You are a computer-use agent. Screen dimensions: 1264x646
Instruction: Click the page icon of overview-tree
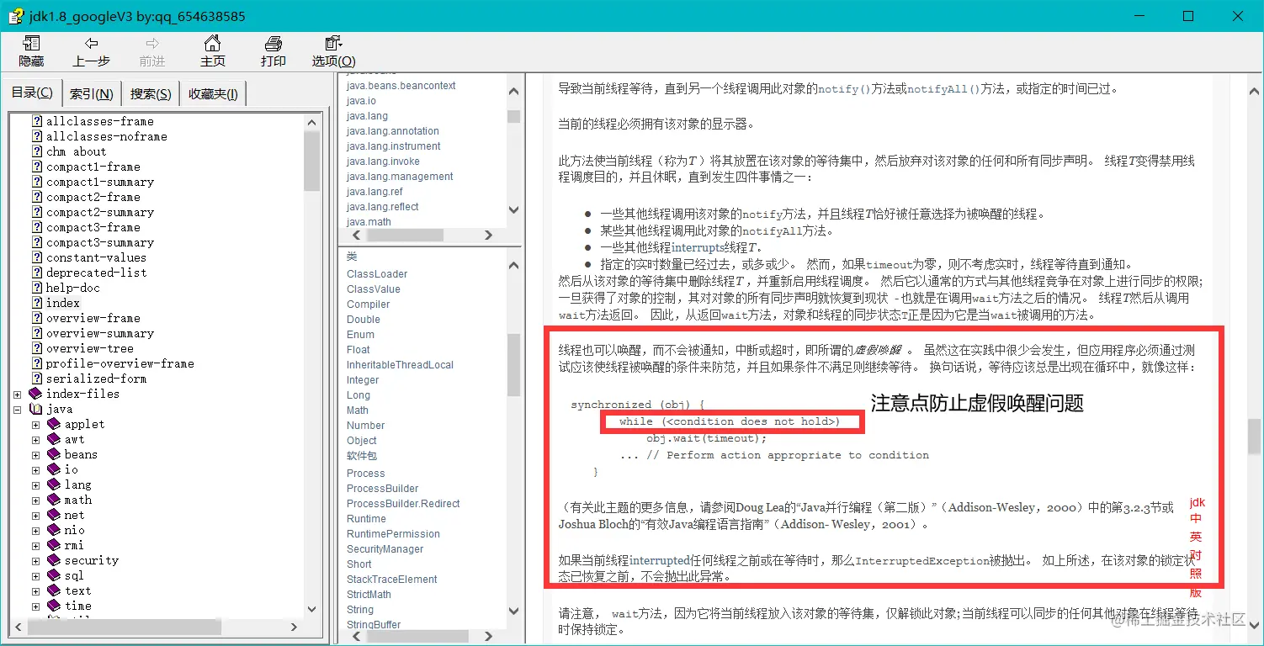(37, 348)
